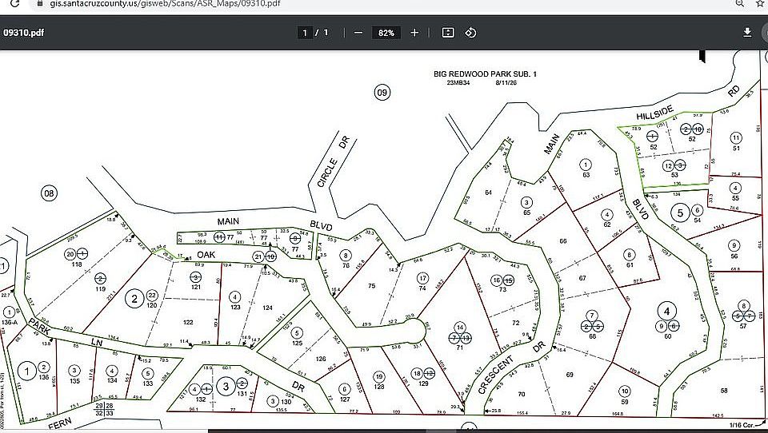Download the 09310.pdf file
This screenshot has height=433, width=768.
click(747, 32)
